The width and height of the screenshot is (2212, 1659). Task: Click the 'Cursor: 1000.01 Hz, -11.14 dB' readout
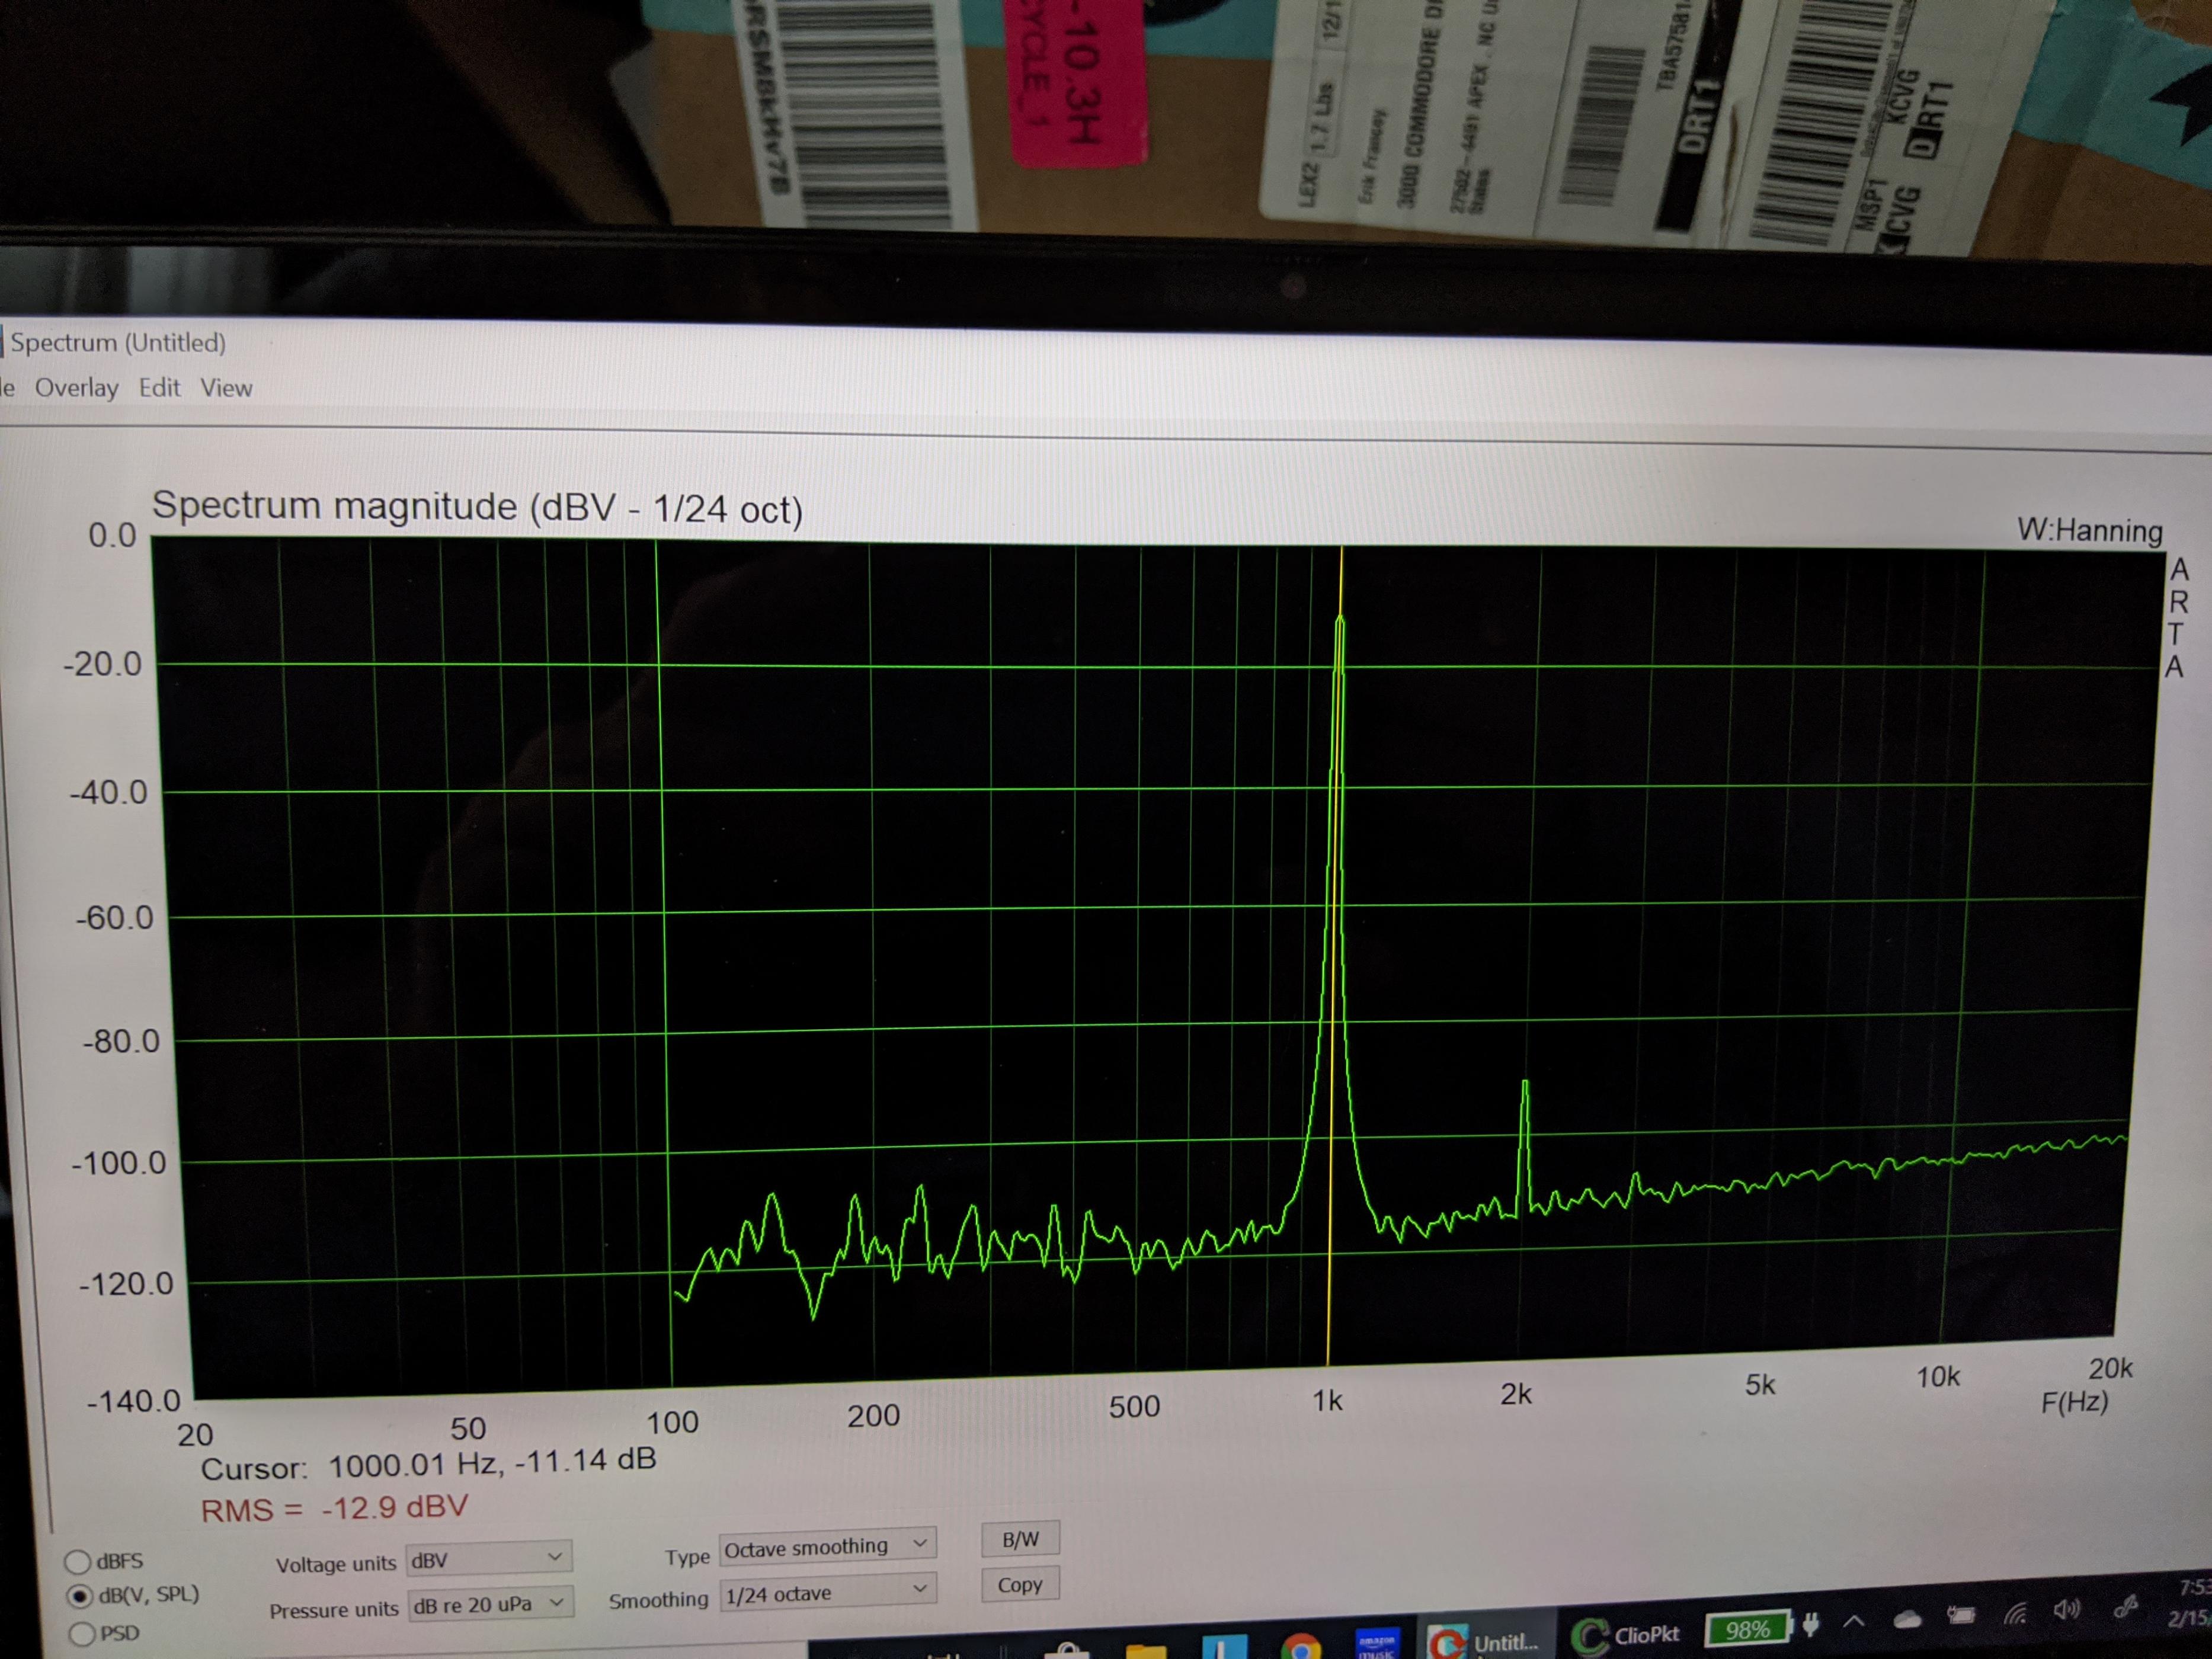[x=428, y=1464]
